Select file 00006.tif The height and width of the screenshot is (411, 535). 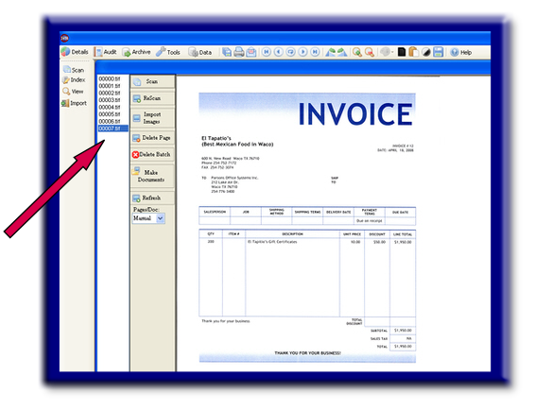tap(110, 122)
